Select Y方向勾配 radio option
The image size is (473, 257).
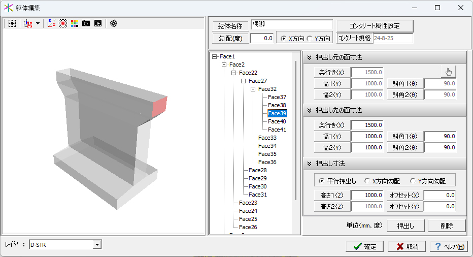(x=413, y=181)
